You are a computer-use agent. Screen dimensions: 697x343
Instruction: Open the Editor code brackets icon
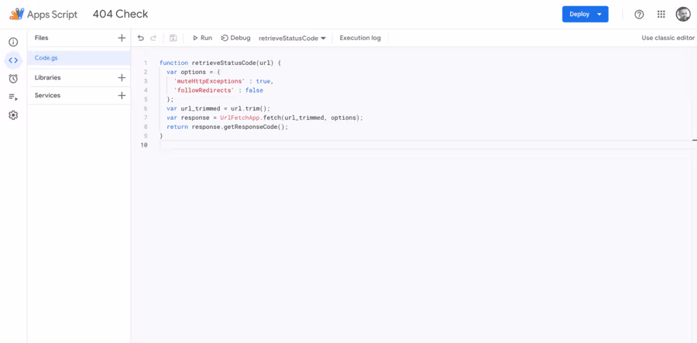[x=13, y=60]
